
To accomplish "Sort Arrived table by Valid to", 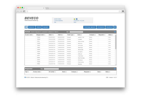I will point(60,35).
